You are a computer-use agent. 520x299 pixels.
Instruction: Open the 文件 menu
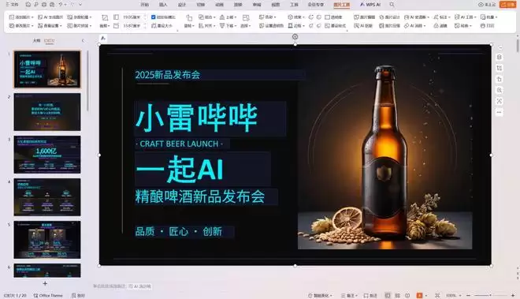[12, 5]
